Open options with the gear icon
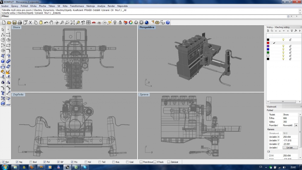 coord(157,23)
